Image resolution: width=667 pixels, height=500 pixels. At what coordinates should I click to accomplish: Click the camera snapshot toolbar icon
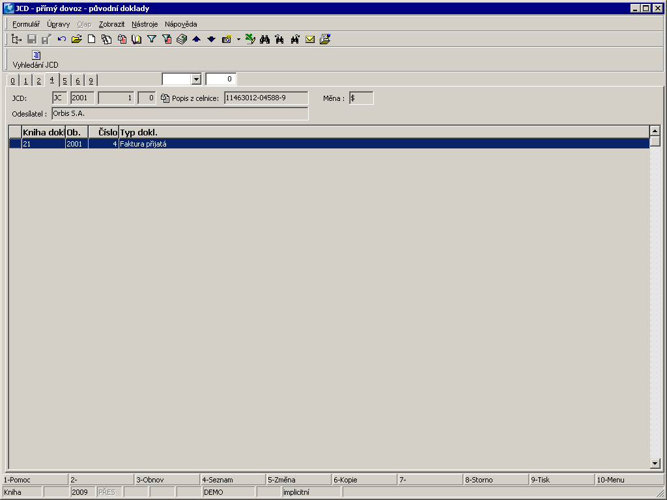coord(227,40)
